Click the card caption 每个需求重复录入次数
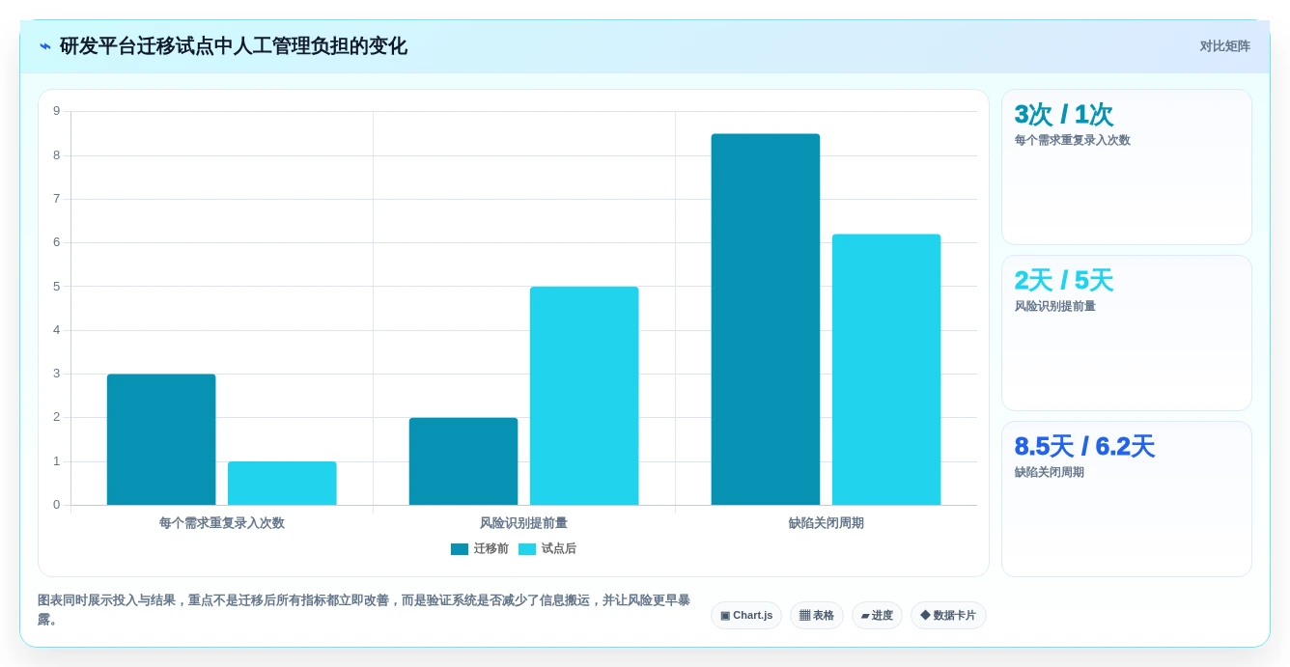The height and width of the screenshot is (667, 1290). pos(1072,140)
